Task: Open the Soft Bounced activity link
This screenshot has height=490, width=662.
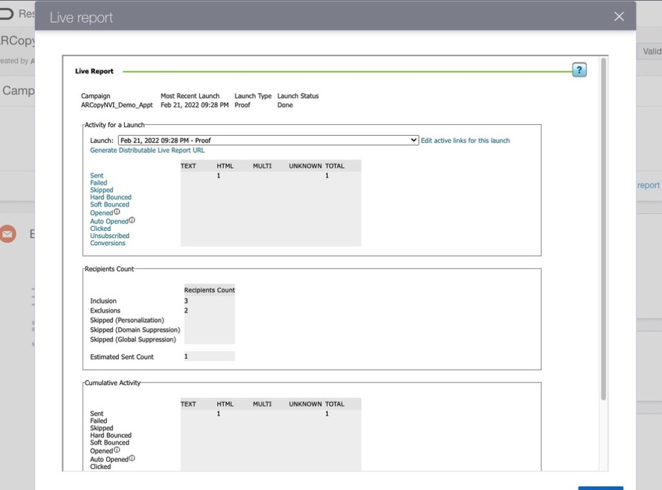Action: coord(109,204)
